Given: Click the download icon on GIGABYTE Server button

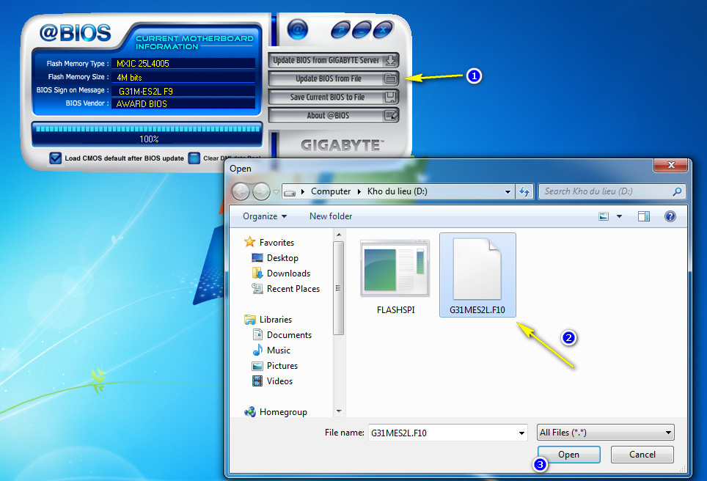Looking at the screenshot, I should coord(390,60).
